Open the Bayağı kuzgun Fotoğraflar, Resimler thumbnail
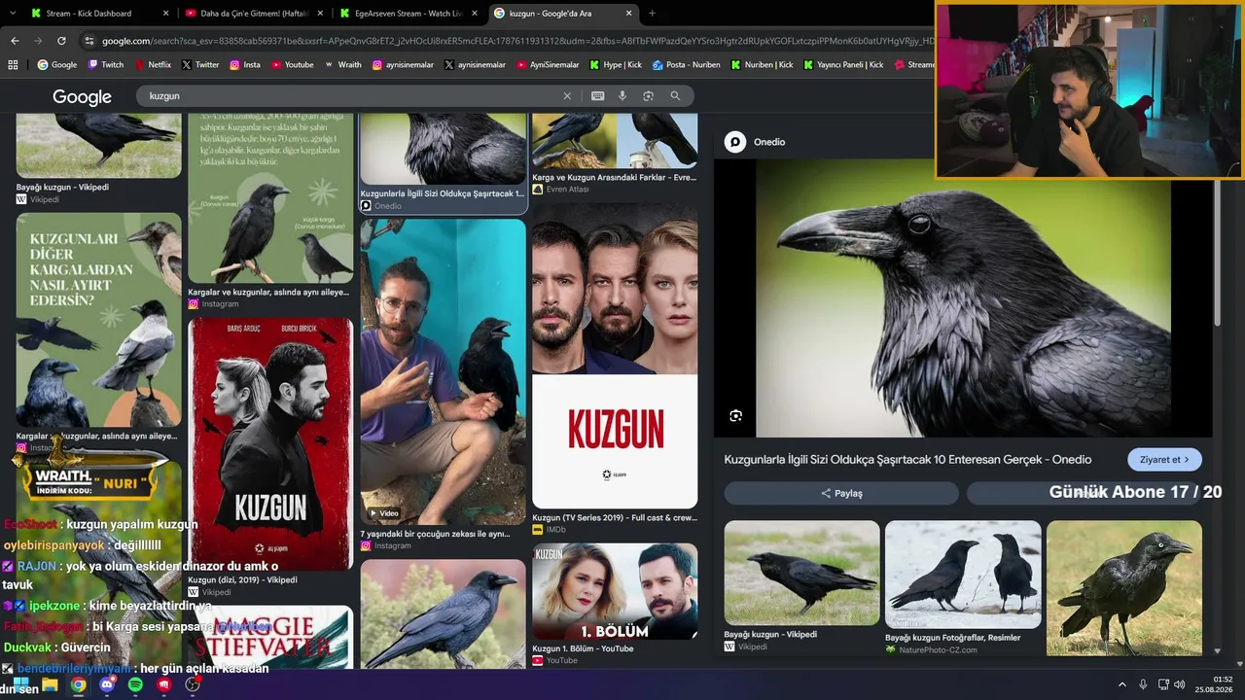 pos(963,575)
